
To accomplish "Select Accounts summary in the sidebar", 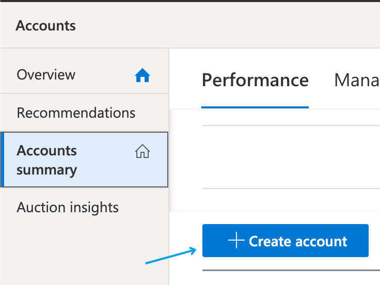I will (84, 160).
